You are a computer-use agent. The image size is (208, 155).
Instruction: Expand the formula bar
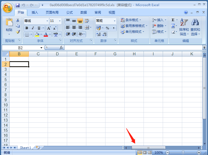(204, 47)
